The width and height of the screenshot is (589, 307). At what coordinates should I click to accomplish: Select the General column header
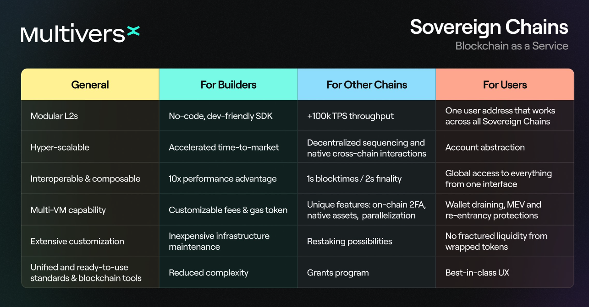click(x=90, y=85)
